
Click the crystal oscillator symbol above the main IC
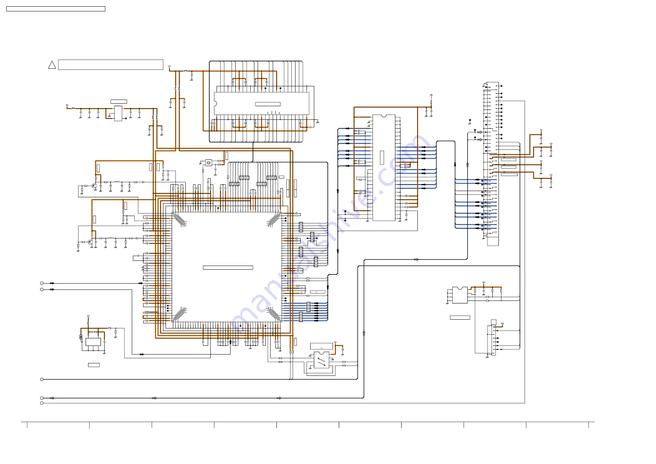(x=209, y=162)
